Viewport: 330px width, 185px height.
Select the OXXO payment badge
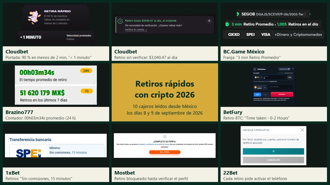[234, 35]
